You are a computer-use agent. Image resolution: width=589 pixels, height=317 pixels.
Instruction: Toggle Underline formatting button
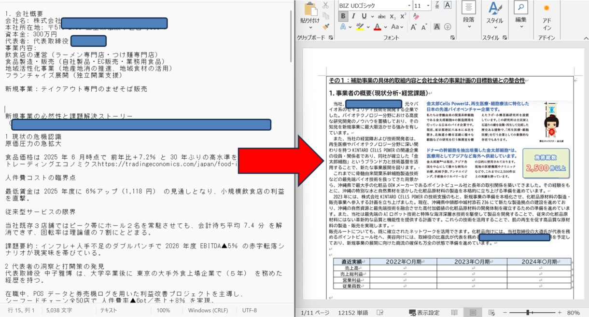[364, 16]
